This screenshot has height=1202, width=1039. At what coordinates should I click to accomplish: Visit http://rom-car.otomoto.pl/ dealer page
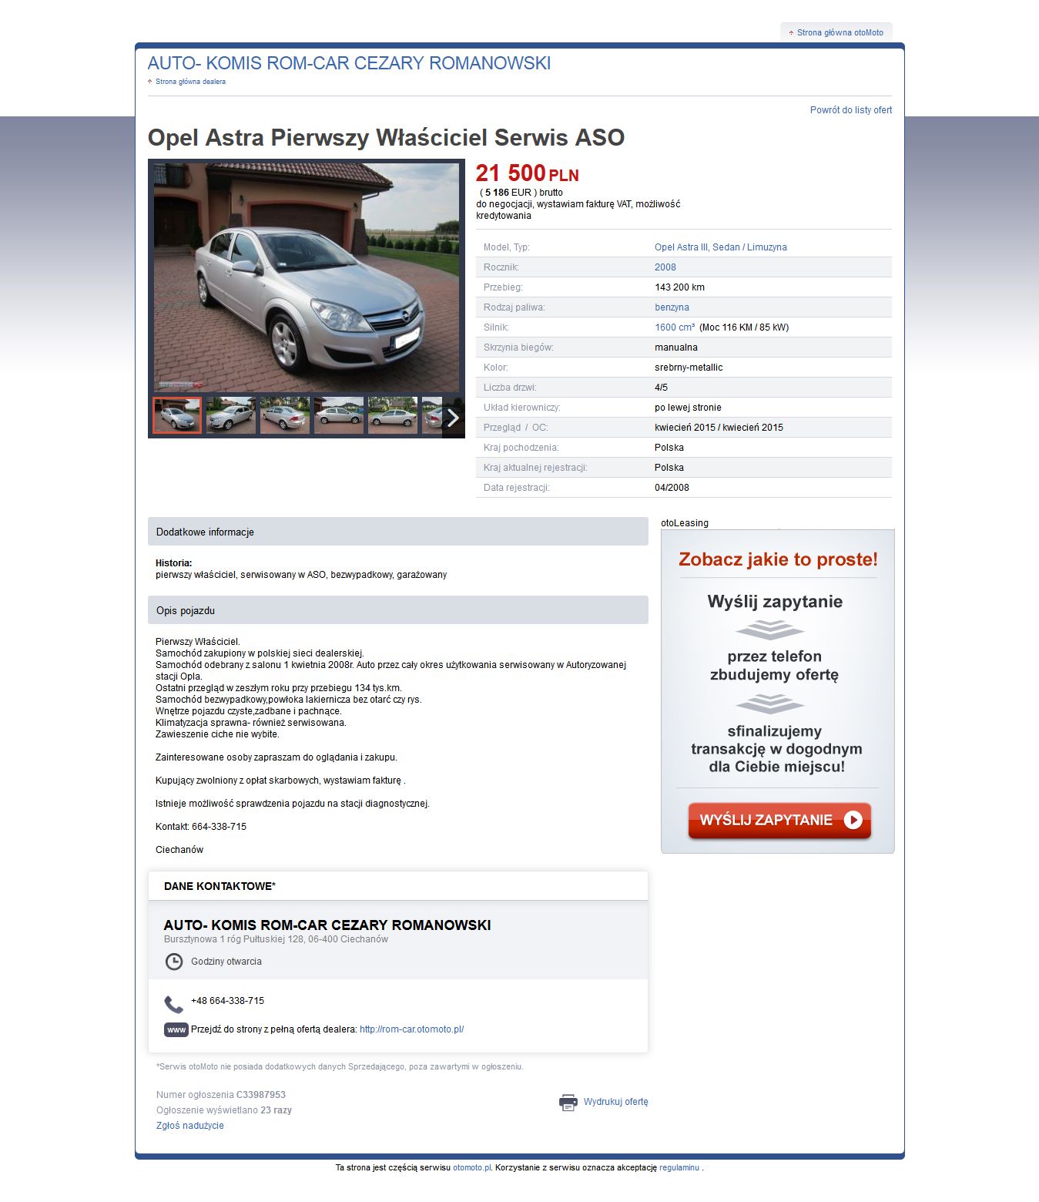coord(412,1029)
